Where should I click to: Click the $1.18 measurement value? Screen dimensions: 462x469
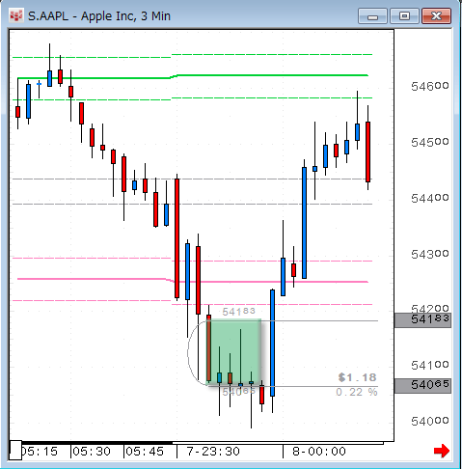(357, 377)
